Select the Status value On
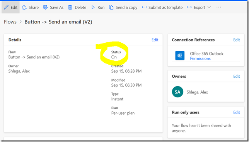This screenshot has height=142, width=249. point(114,57)
